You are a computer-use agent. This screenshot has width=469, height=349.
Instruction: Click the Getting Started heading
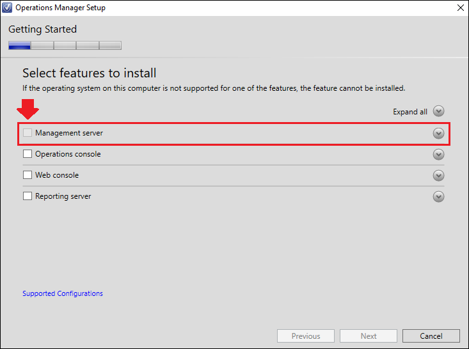pos(42,29)
